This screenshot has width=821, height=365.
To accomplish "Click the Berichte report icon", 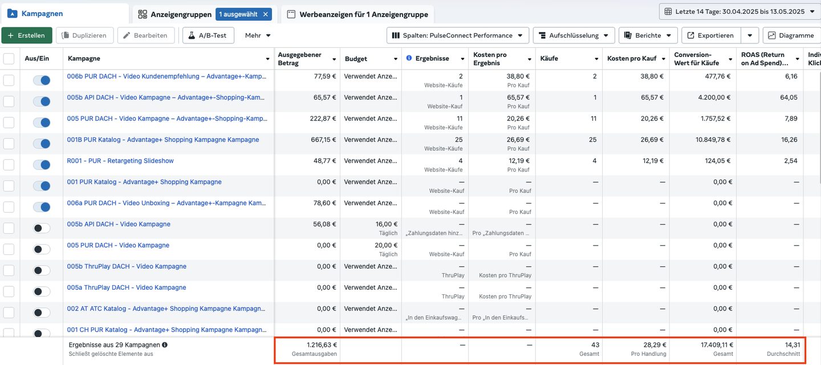I will pyautogui.click(x=628, y=35).
